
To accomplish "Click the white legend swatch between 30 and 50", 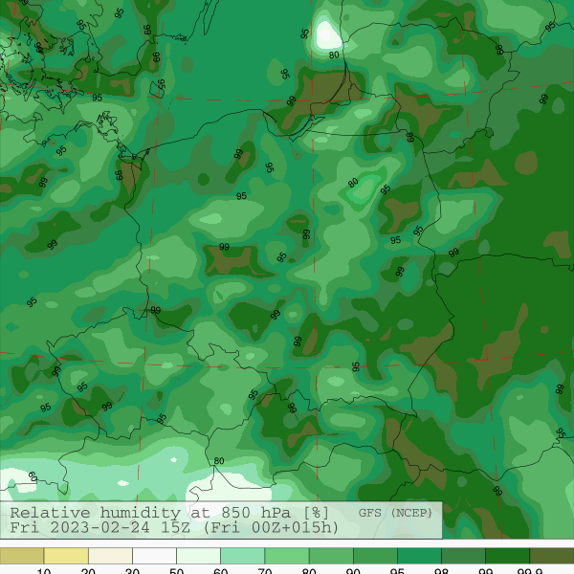I will coord(154,556).
